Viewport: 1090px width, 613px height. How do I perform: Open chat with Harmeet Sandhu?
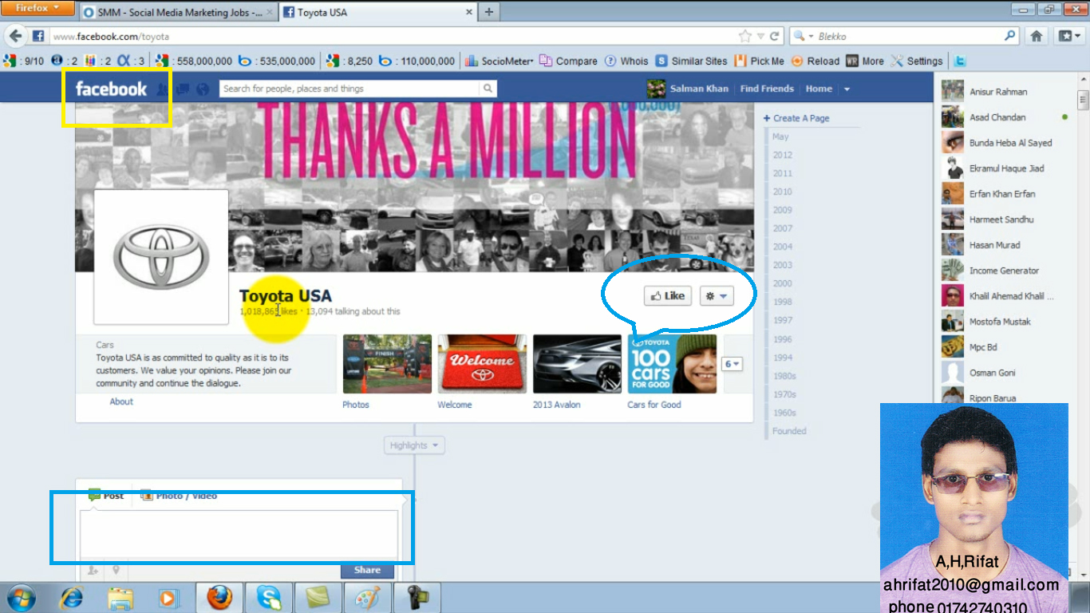coord(1005,219)
